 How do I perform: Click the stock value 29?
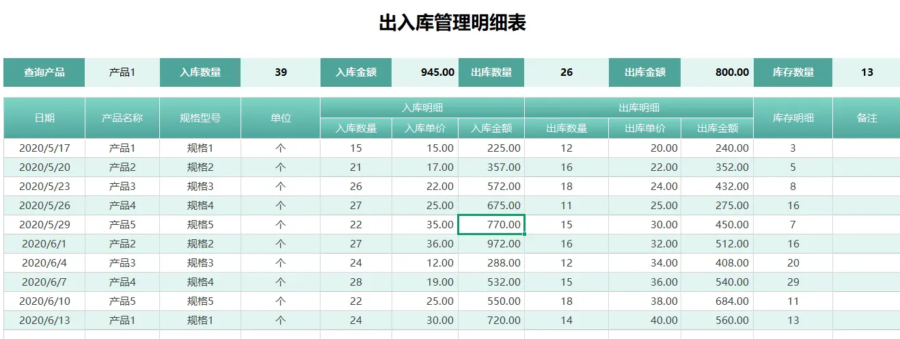793,282
